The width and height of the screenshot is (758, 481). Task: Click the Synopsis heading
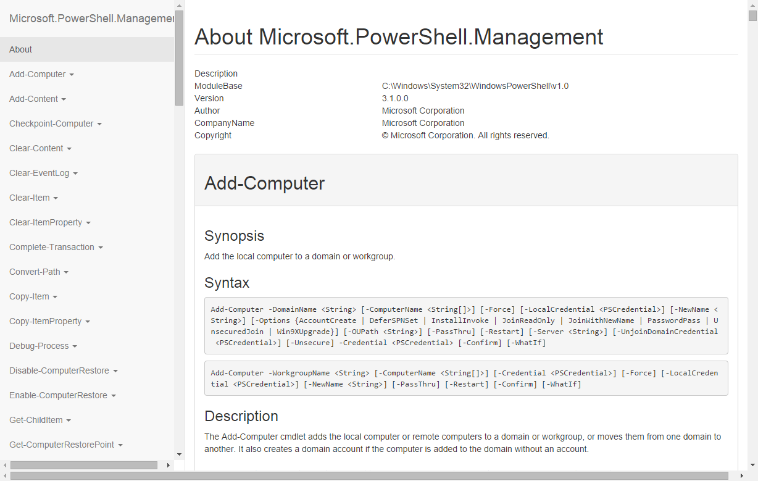[x=234, y=236]
